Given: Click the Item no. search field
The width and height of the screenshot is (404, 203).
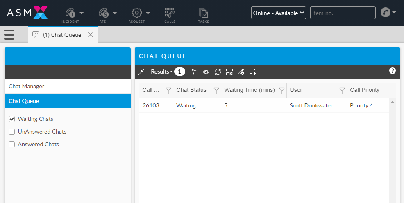Looking at the screenshot, I should 343,13.
